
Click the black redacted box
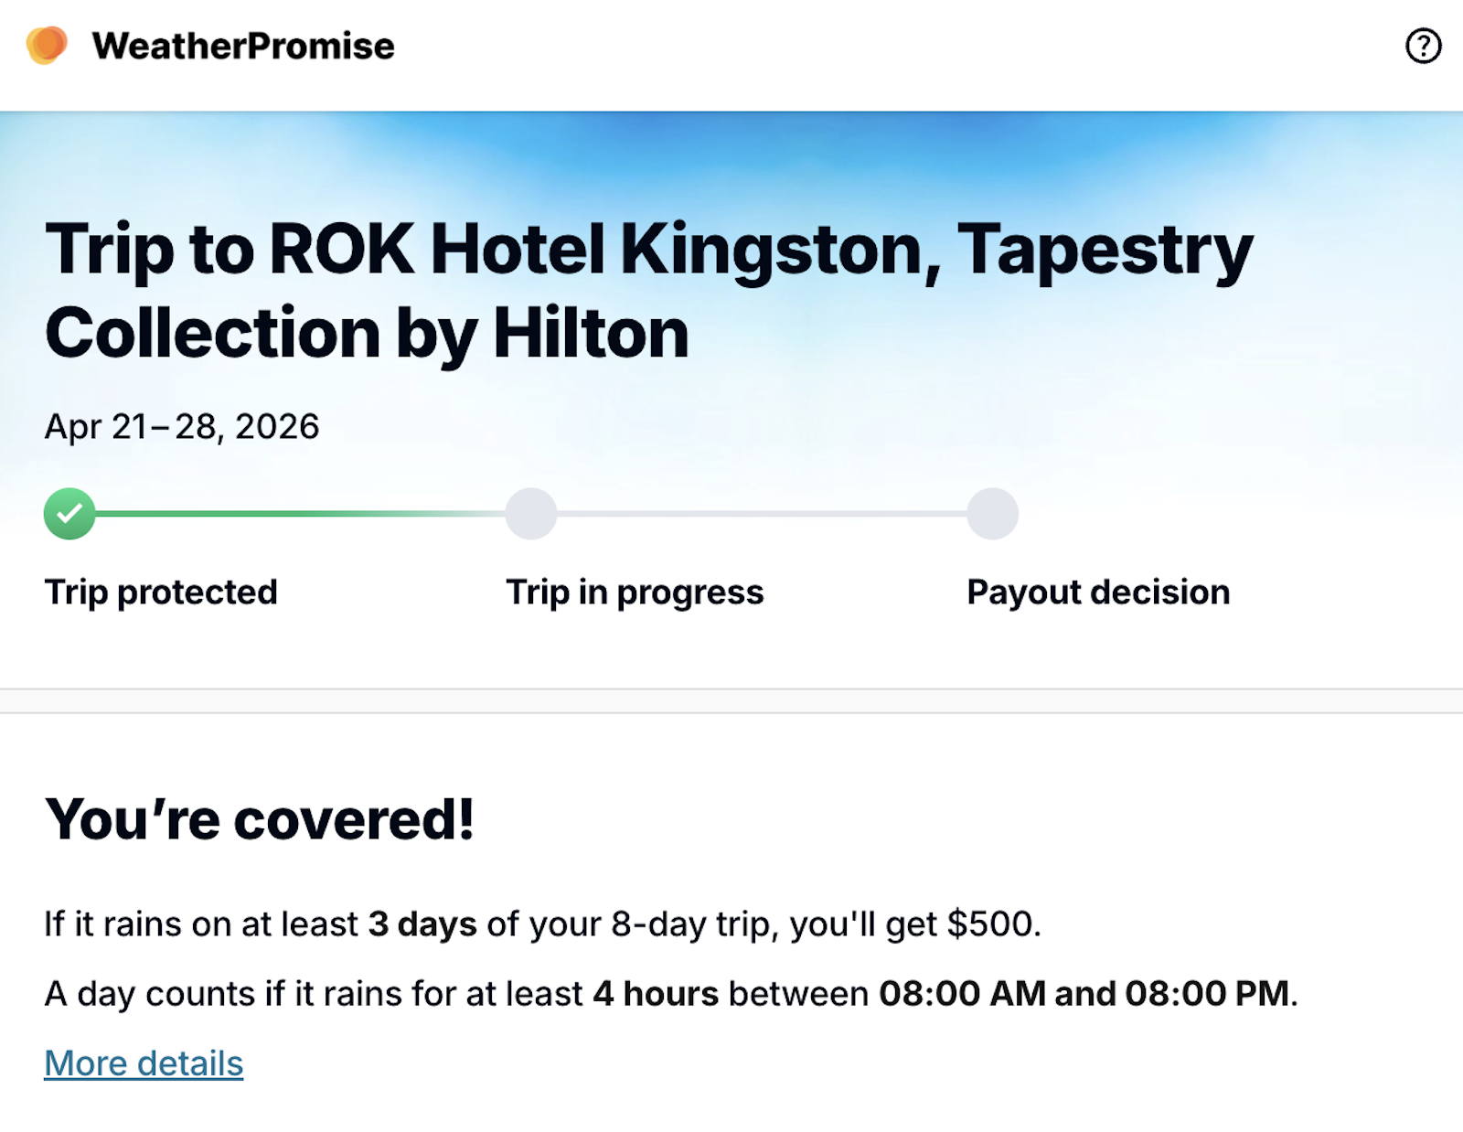pos(1304,833)
